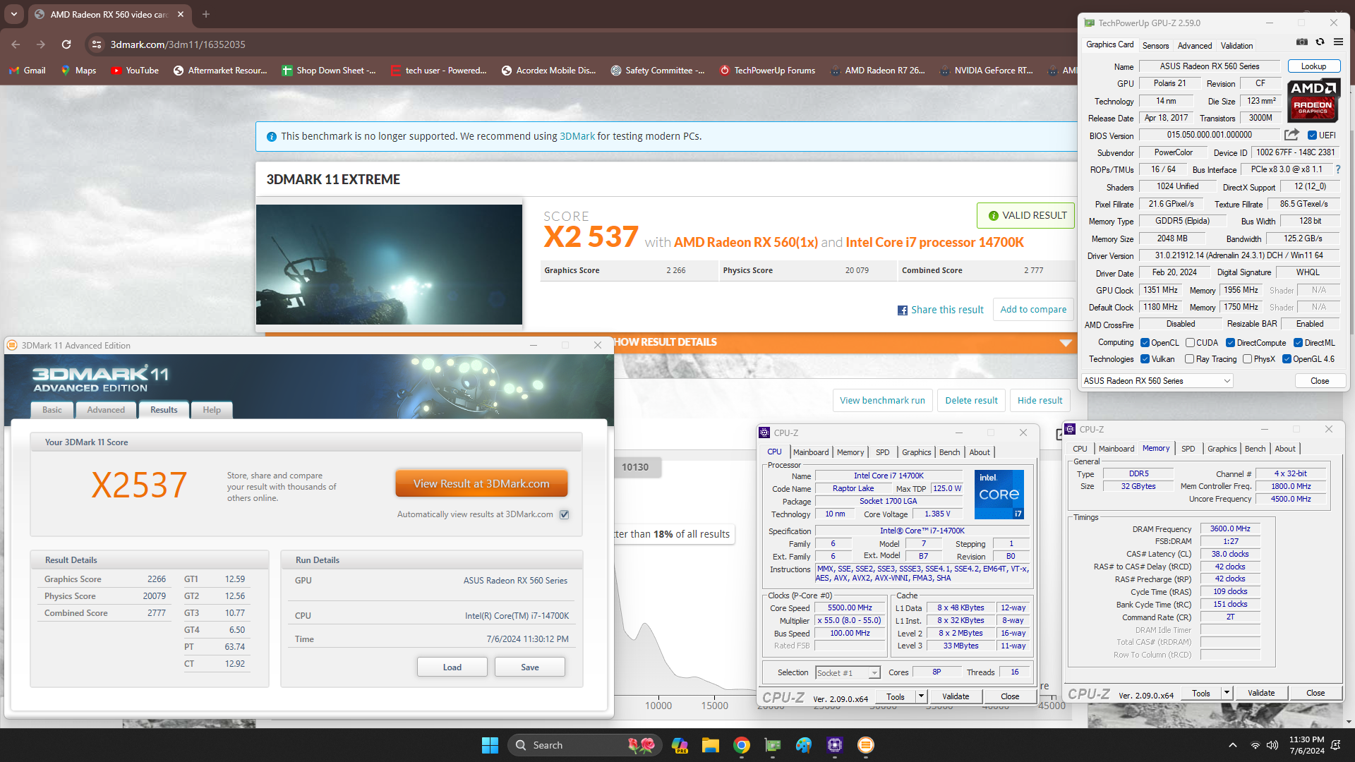This screenshot has width=1355, height=762.
Task: Open the Socket #1 selection dropdown in CPU-Z
Action: click(848, 673)
